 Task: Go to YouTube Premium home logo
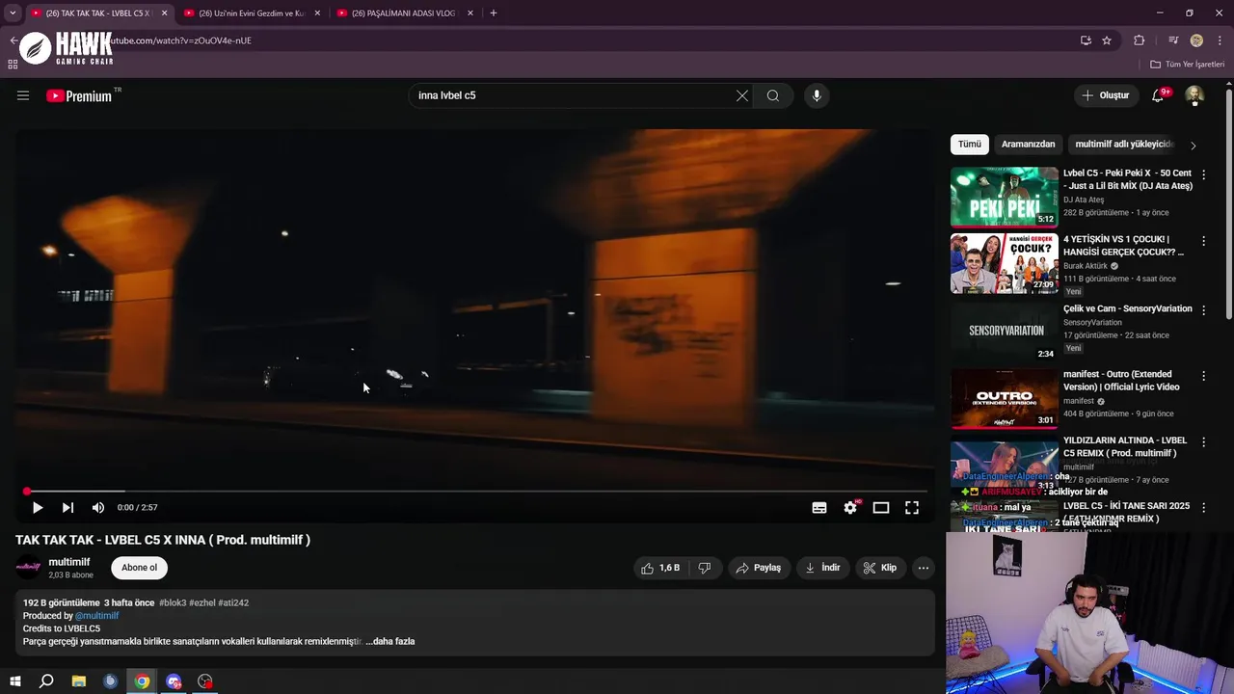[x=79, y=95]
